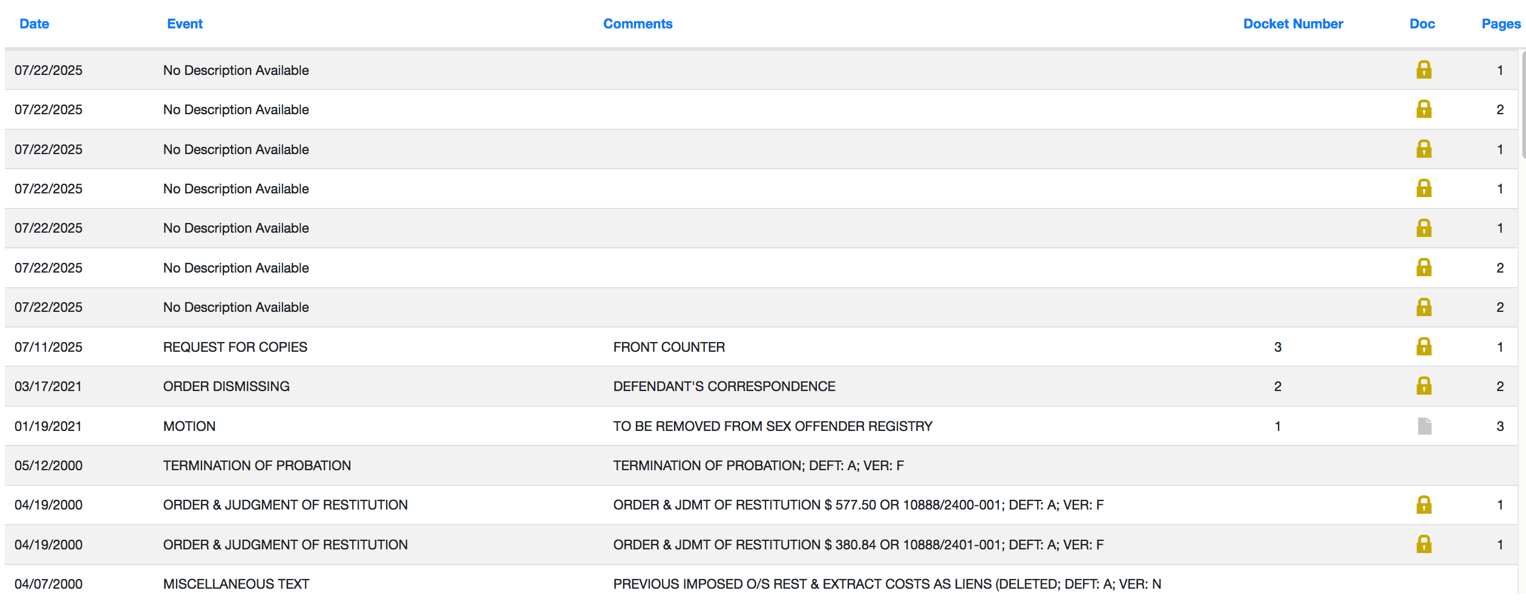The image size is (1526, 602).
Task: Click lock icon for $380.84 restitution order
Action: click(1423, 545)
